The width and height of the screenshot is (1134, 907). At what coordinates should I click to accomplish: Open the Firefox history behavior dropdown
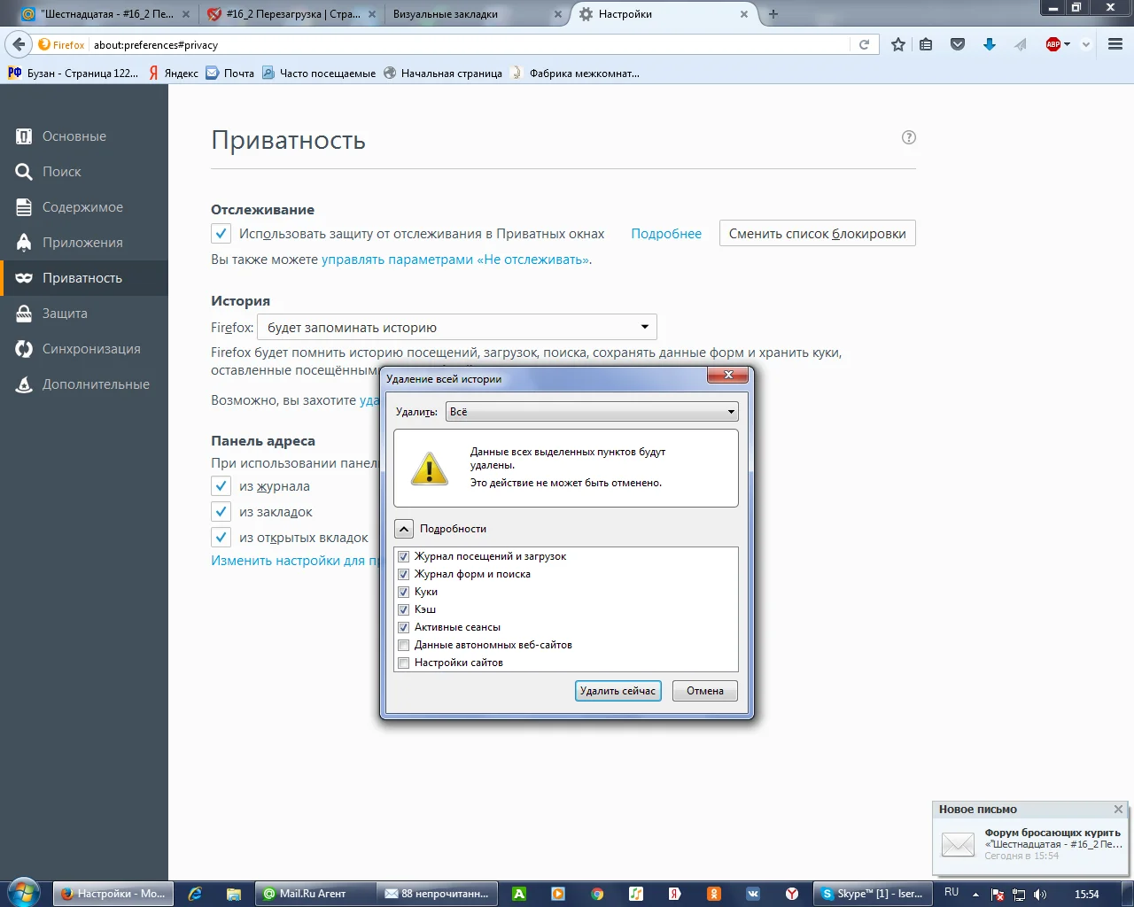click(457, 327)
